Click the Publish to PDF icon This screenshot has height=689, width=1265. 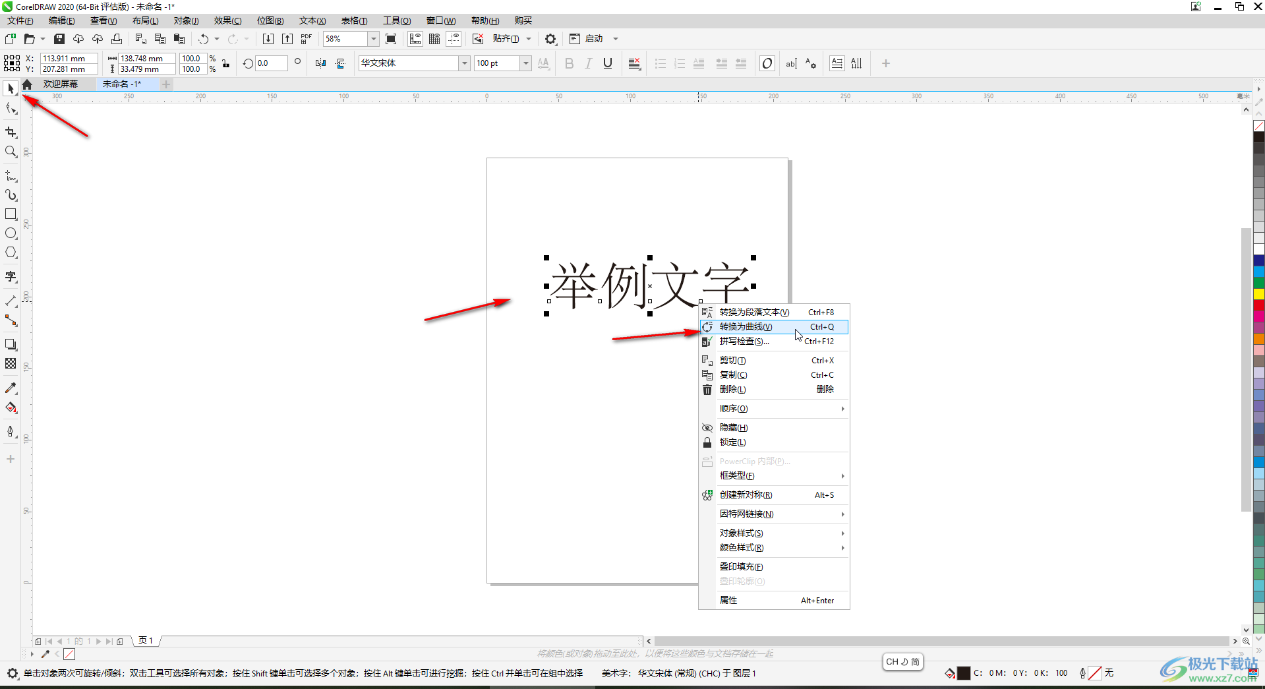[307, 39]
